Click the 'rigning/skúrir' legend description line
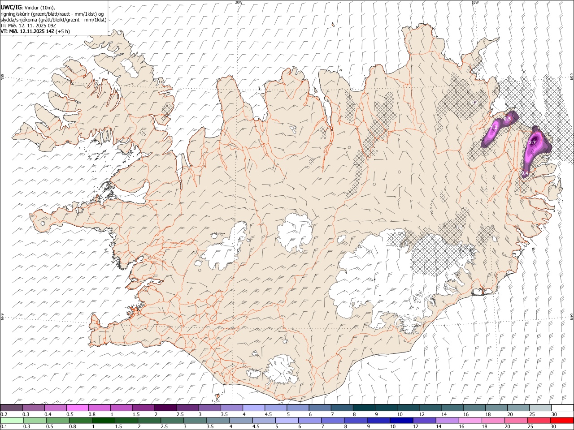The width and height of the screenshot is (574, 430). (52, 14)
